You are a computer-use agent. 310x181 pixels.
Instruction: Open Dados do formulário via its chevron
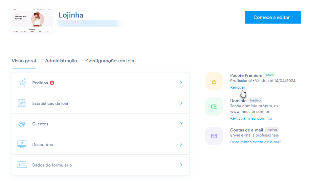pos(181,165)
